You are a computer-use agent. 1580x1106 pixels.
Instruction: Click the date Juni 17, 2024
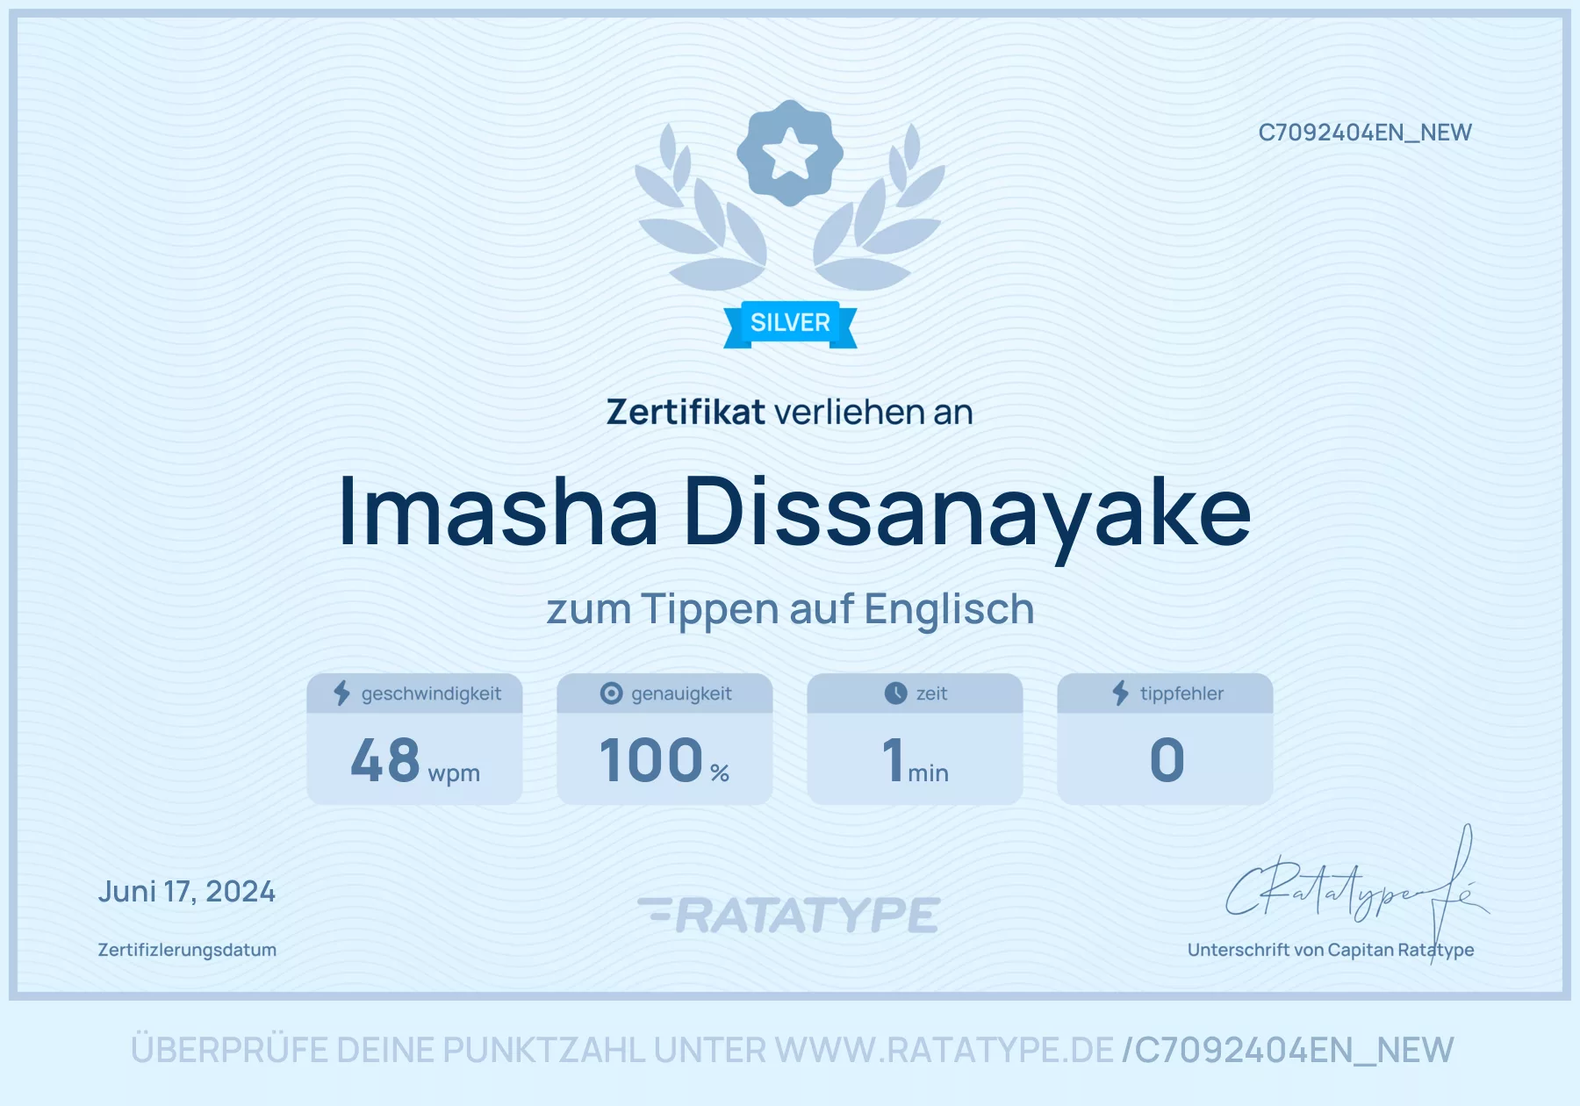pyautogui.click(x=187, y=892)
